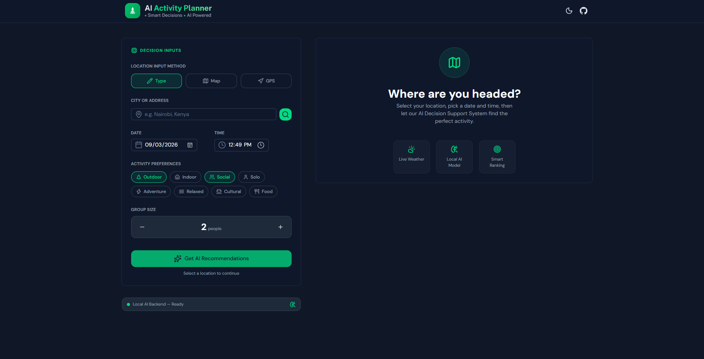The image size is (704, 359).
Task: Click the AI Activity Planner title text
Action: click(178, 8)
